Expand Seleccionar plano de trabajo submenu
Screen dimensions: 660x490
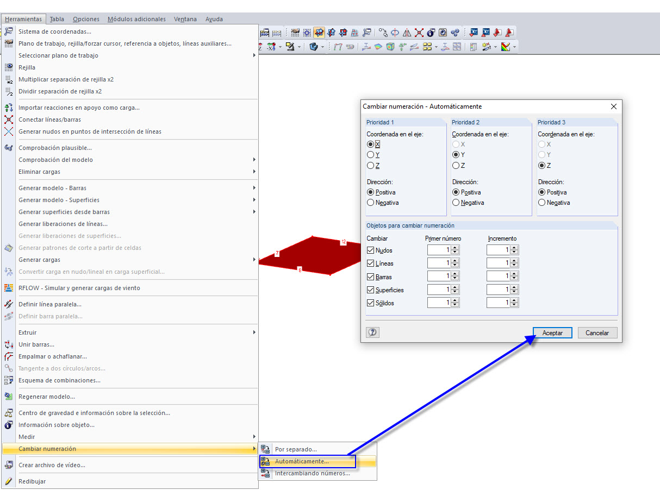(130, 55)
